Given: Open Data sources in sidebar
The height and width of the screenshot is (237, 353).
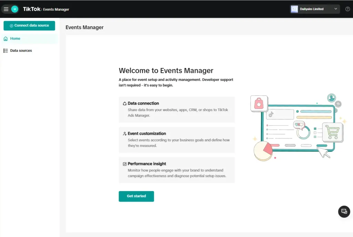Looking at the screenshot, I should point(29,51).
